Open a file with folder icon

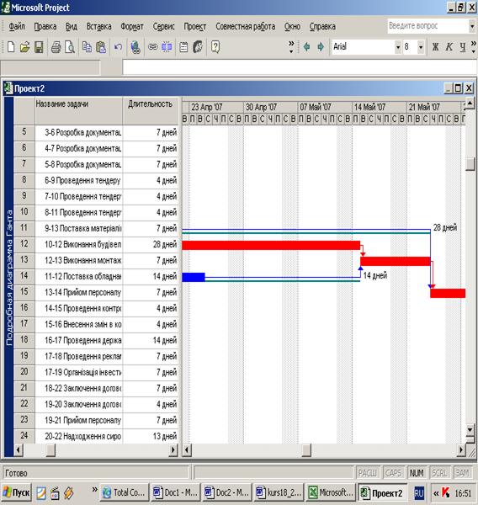coord(24,47)
